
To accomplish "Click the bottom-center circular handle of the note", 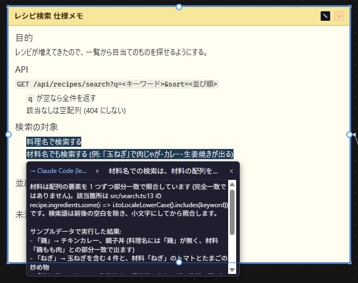I will (179, 263).
